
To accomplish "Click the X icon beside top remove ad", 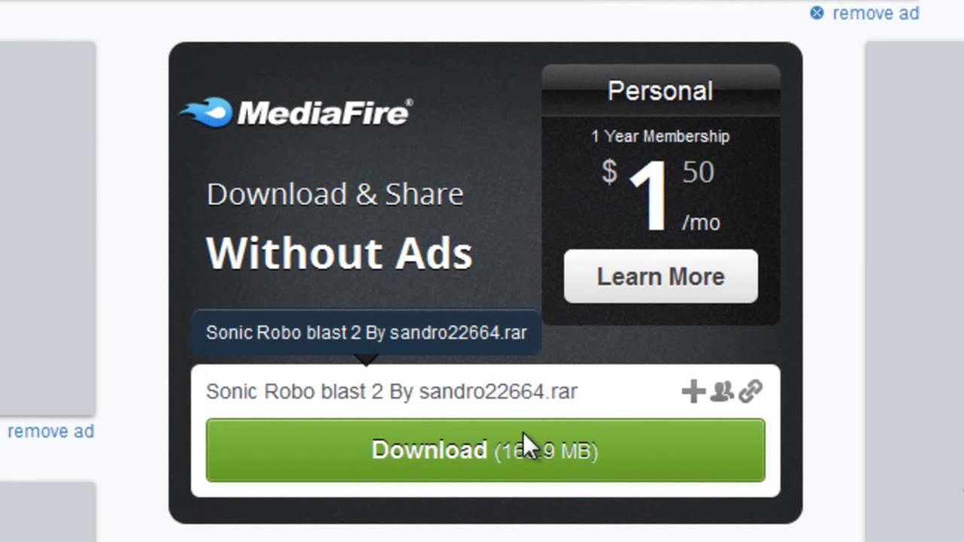I will click(x=817, y=13).
